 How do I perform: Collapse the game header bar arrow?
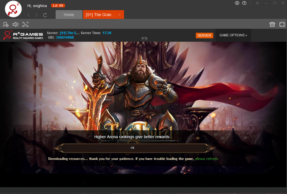[x=144, y=39]
